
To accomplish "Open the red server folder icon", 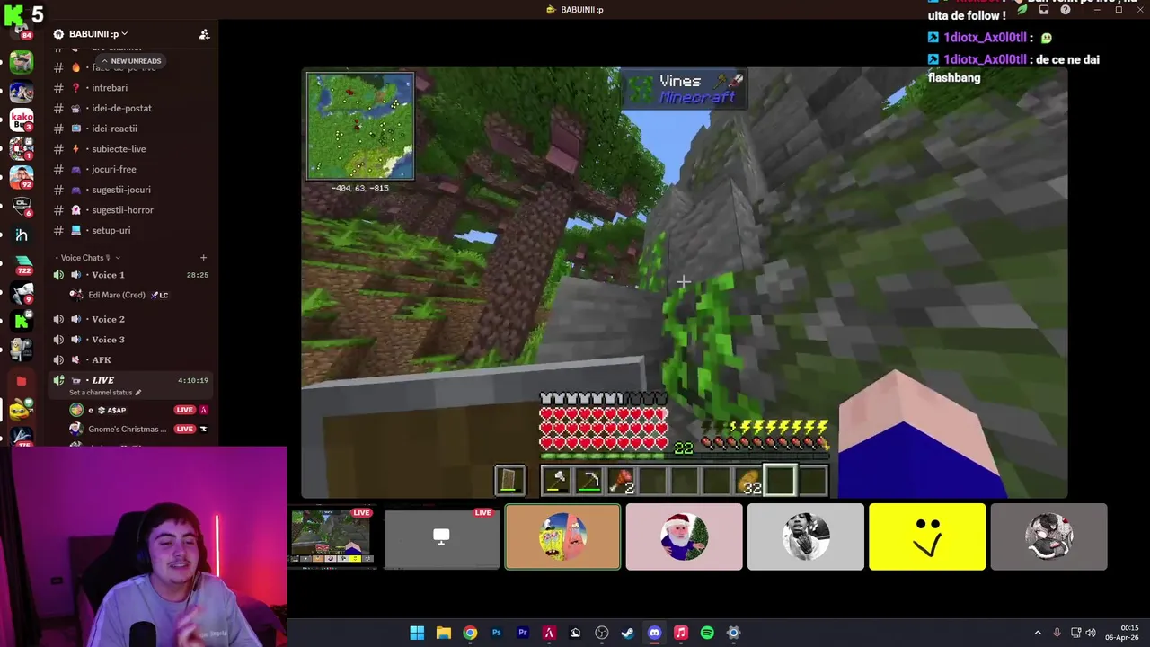I will (x=22, y=381).
